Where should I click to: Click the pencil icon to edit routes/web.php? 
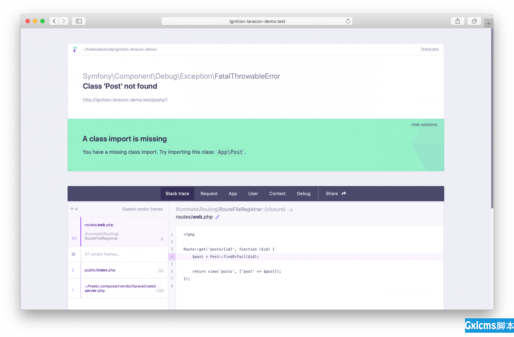[x=218, y=217]
